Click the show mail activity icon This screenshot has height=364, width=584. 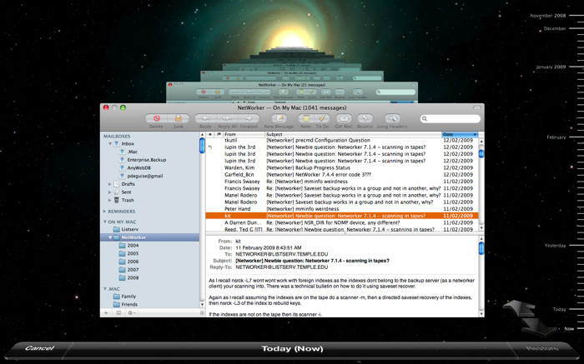(x=118, y=312)
